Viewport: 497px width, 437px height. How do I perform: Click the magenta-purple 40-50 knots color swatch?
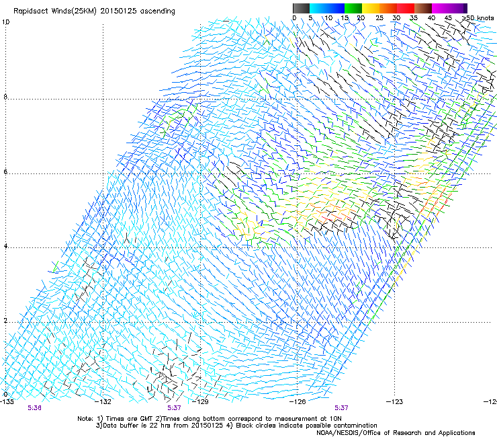pos(449,8)
